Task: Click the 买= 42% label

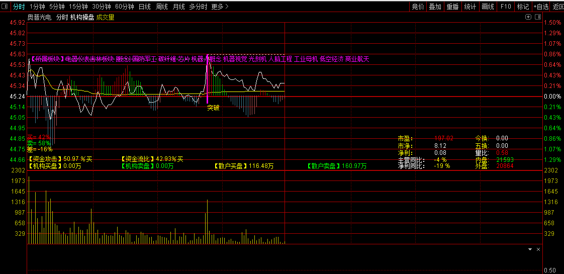Action: point(39,137)
